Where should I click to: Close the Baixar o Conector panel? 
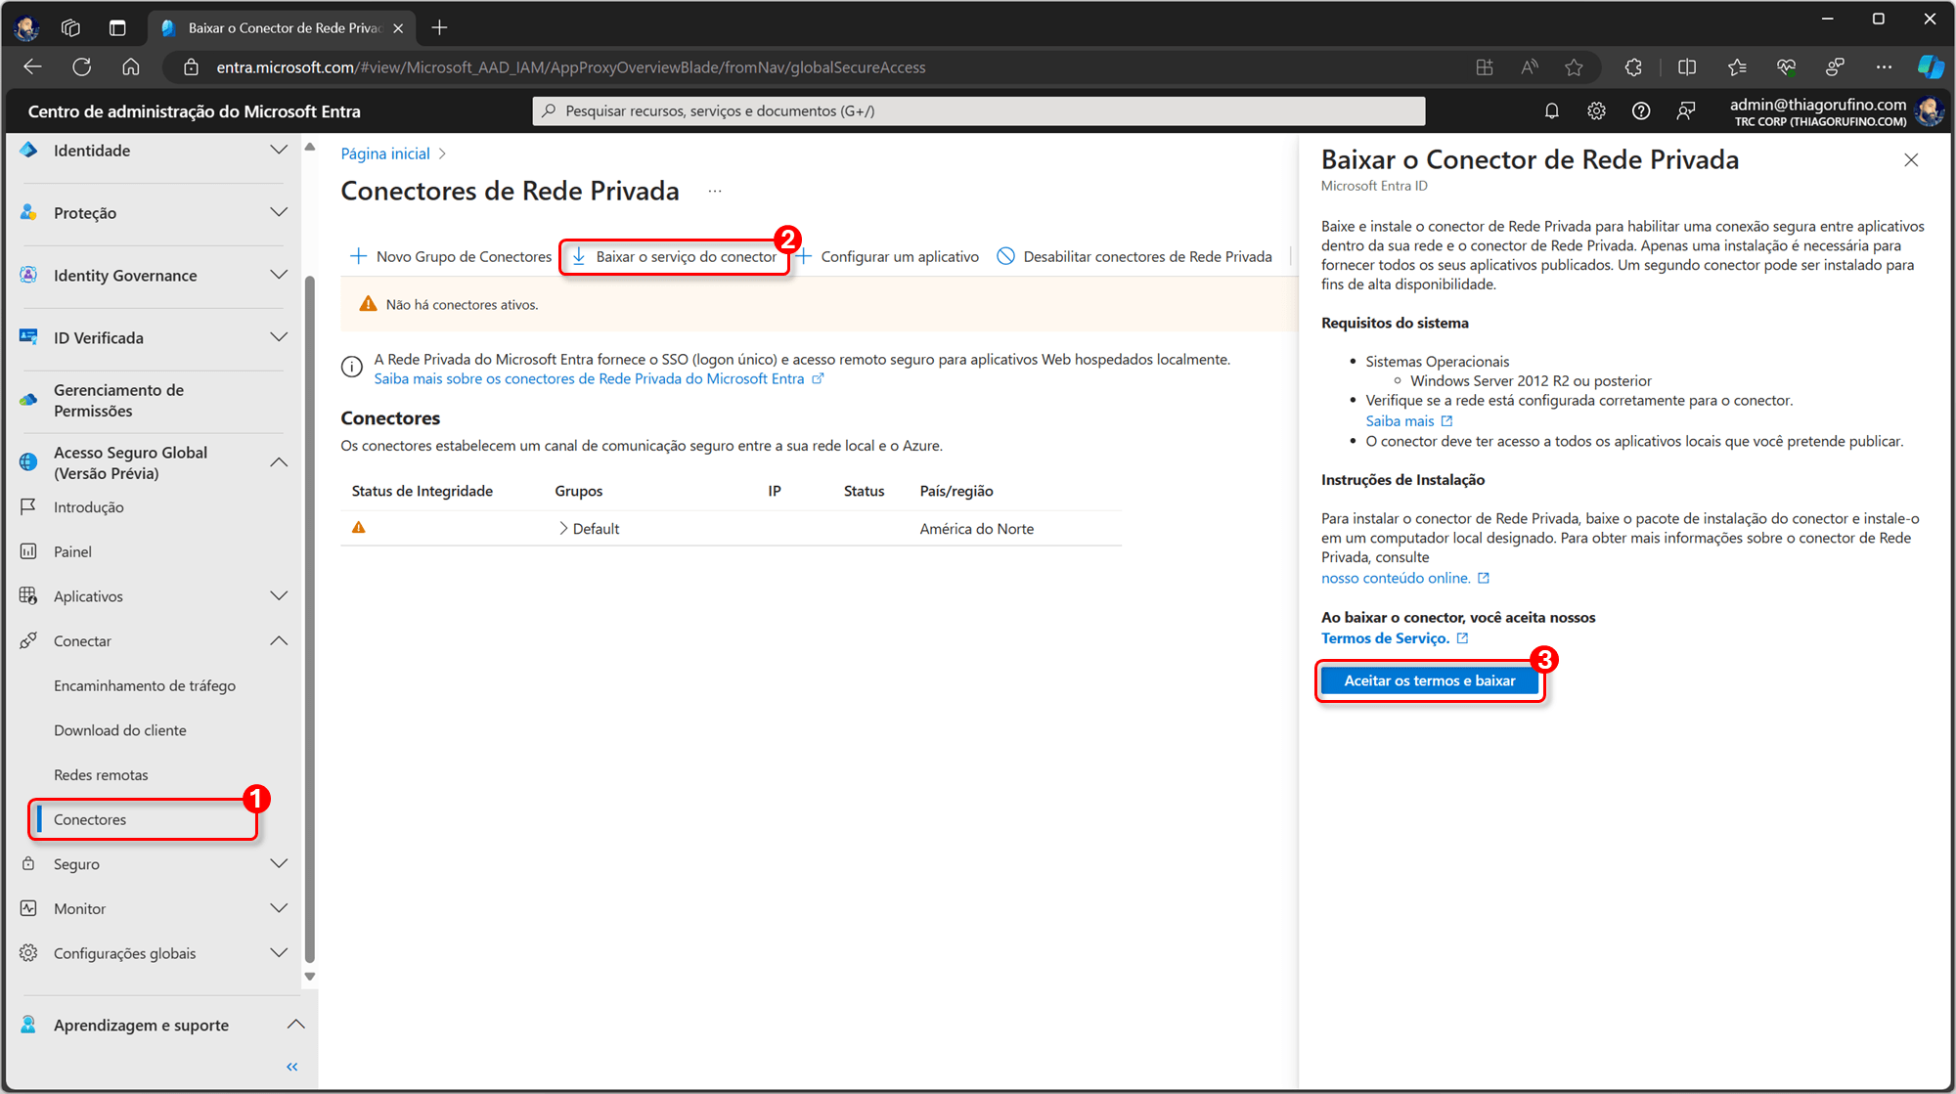[1911, 160]
